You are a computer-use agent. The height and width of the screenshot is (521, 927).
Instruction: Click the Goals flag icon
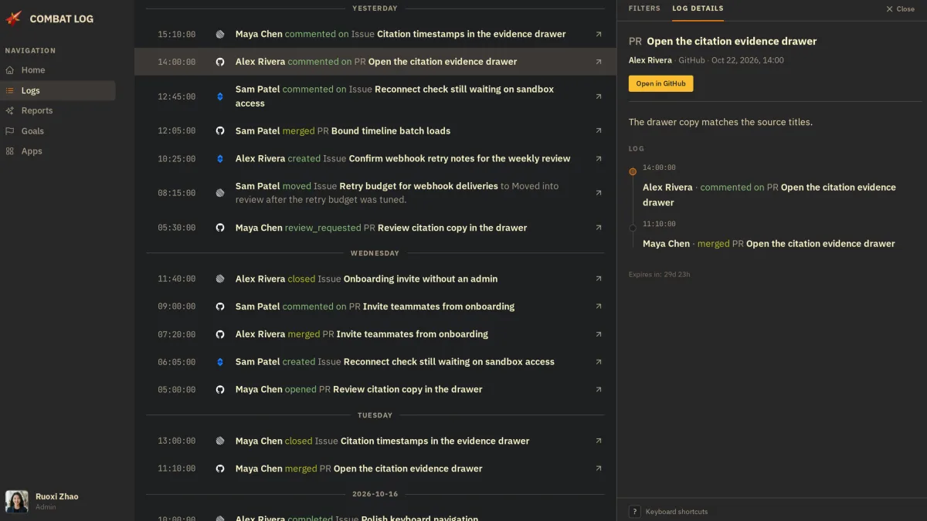pos(10,131)
